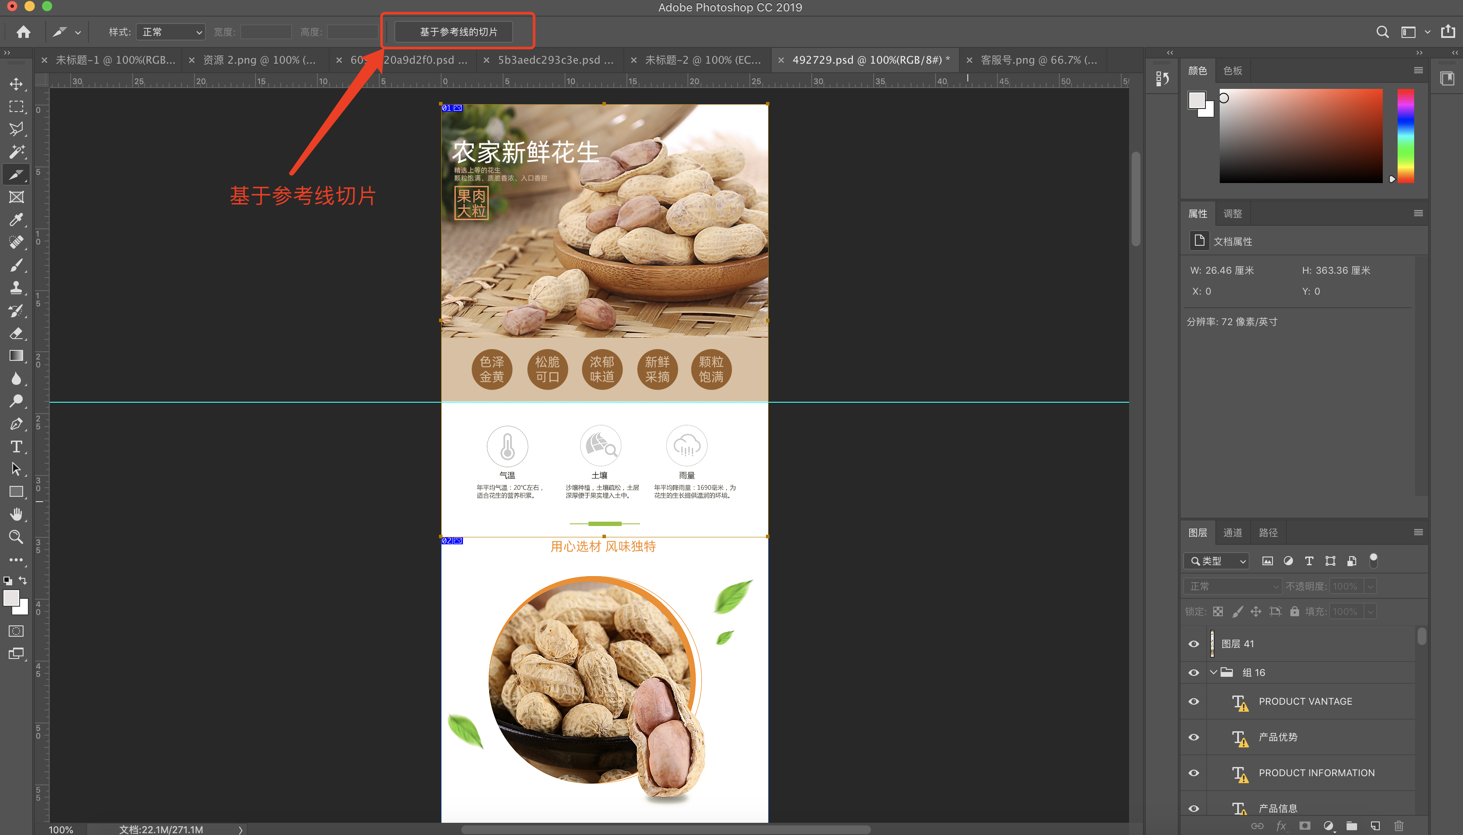
Task: Select the Gradient tool
Action: (x=16, y=356)
